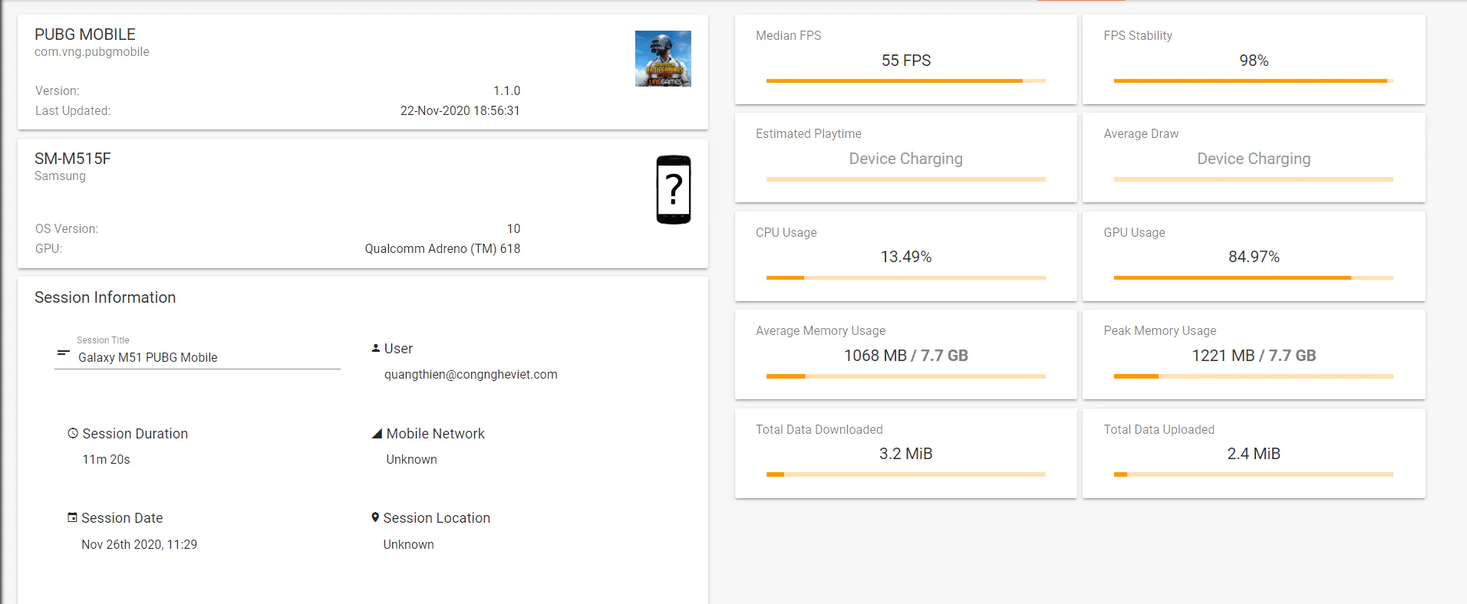Click the 'Unknown' Session Location value
The width and height of the screenshot is (1467, 604).
(409, 544)
